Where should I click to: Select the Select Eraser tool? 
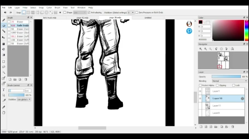click(x=4, y=83)
